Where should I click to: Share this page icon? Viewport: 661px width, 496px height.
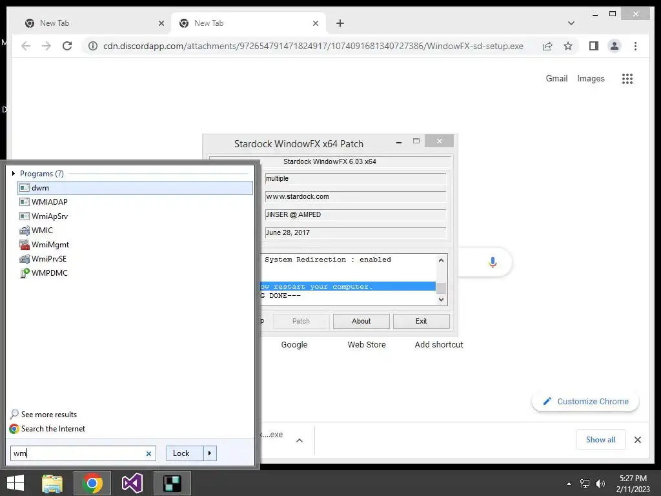547,46
